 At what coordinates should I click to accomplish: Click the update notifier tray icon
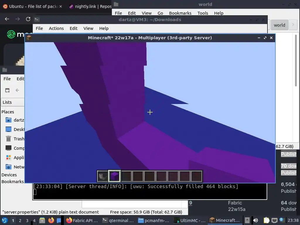282,220
